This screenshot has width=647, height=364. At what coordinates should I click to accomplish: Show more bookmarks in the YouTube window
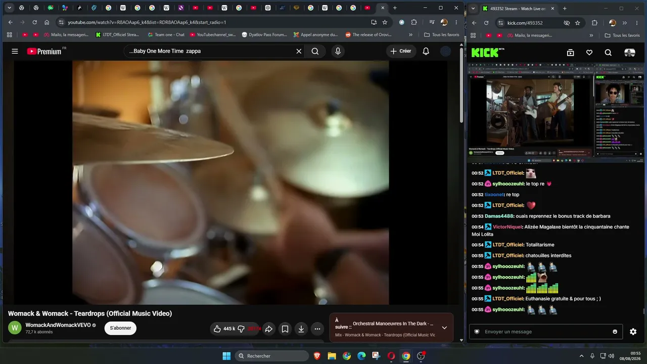click(410, 35)
